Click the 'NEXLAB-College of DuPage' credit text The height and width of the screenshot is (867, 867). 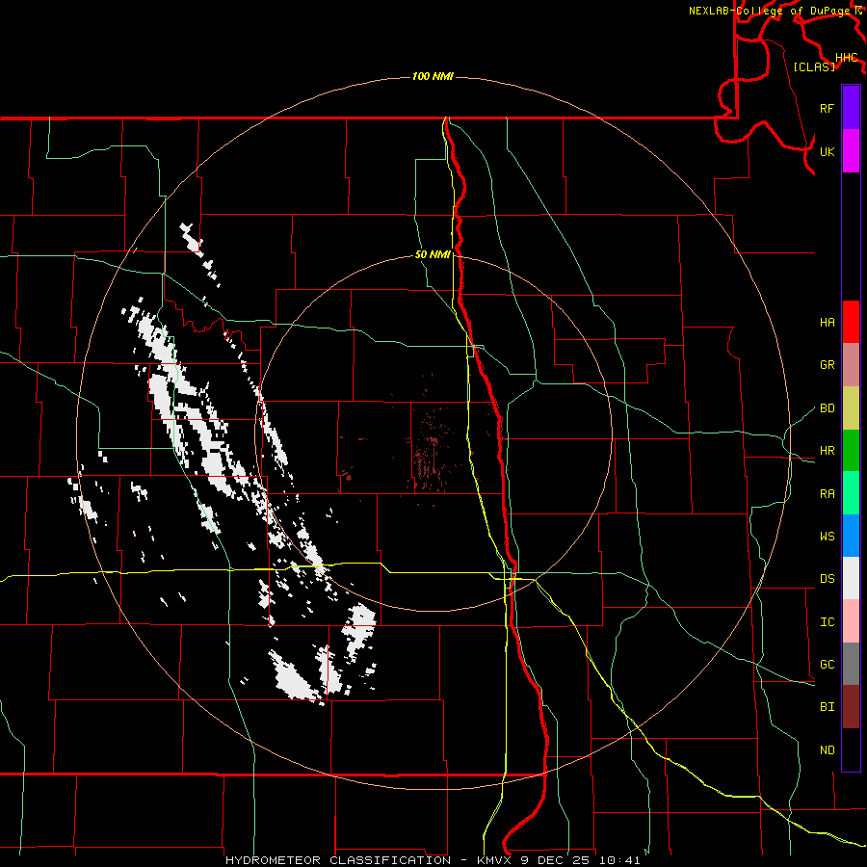[x=769, y=11]
